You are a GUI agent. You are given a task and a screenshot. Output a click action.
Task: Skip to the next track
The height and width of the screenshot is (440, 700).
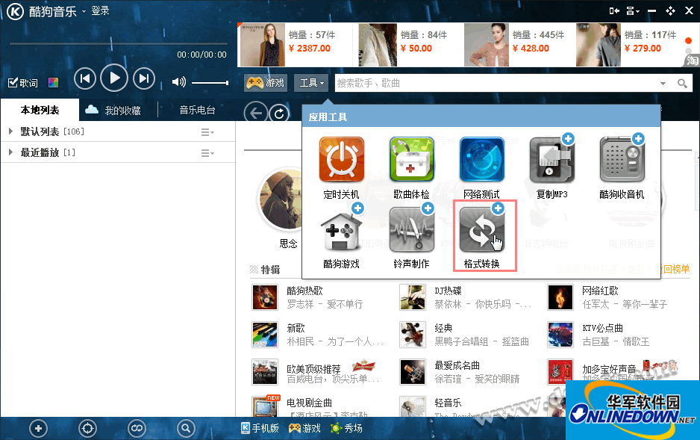tap(144, 78)
